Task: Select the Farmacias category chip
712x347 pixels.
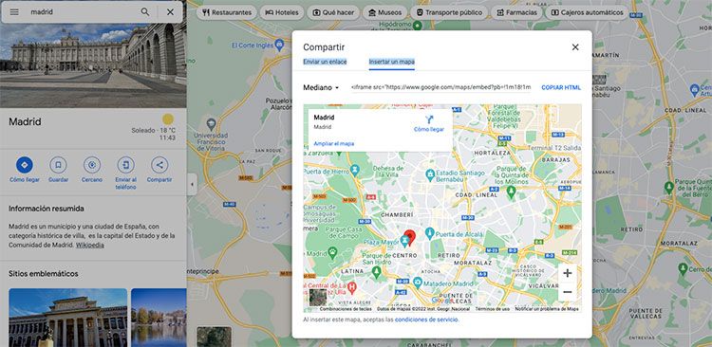Action: [516, 12]
